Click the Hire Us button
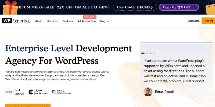 tap(209, 21)
